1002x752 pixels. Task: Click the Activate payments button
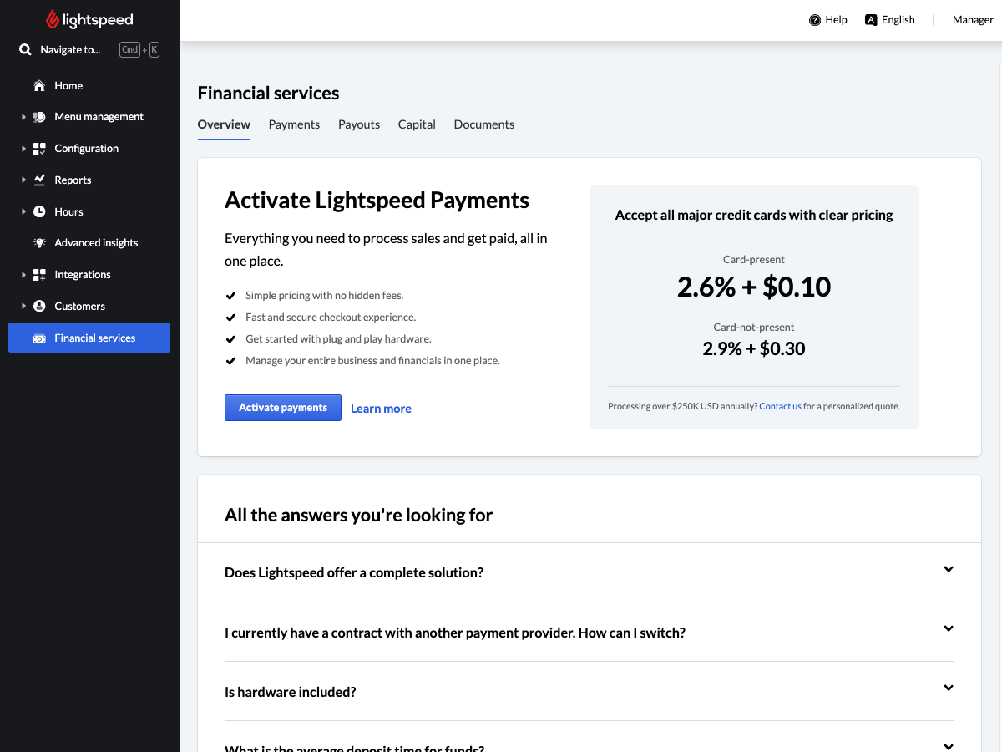point(282,408)
